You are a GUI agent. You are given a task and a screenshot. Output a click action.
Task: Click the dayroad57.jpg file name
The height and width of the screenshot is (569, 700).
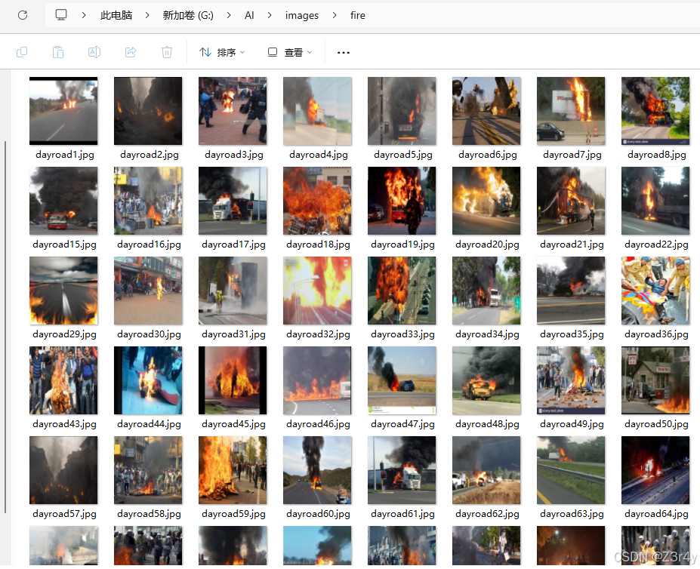(x=64, y=514)
